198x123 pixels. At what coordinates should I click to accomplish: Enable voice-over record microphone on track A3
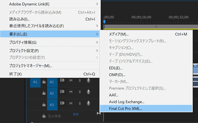pyautogui.click(x=88, y=103)
